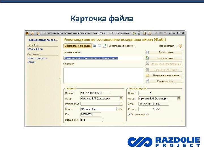Maximize the file card window
Image resolution: width=204 pixels, height=153 pixels.
(x=178, y=33)
